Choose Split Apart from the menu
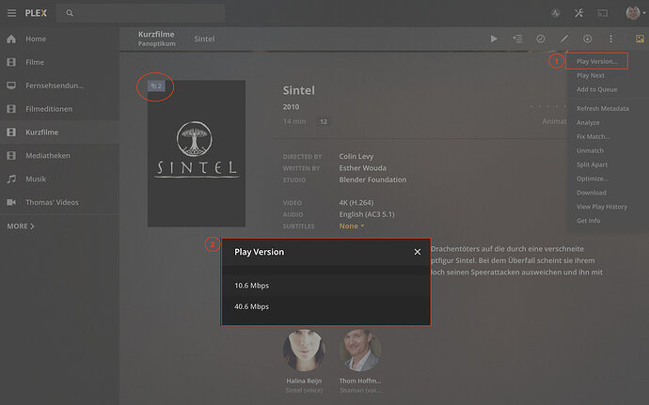This screenshot has height=405, width=649. coord(593,164)
